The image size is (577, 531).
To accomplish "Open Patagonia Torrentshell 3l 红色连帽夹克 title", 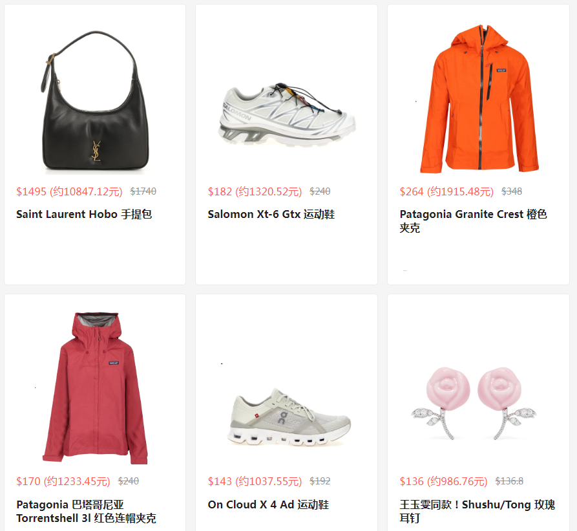I will point(86,511).
